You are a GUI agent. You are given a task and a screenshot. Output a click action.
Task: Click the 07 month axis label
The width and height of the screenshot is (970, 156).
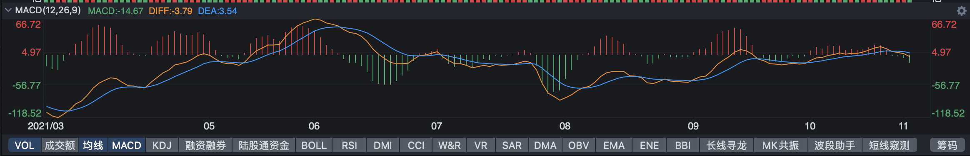pyautogui.click(x=437, y=126)
